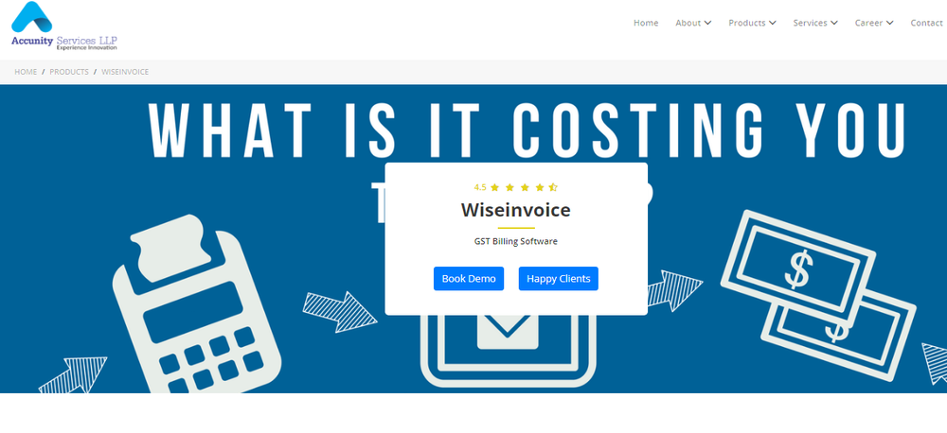Click the half-filled fifth rating star

click(x=553, y=187)
